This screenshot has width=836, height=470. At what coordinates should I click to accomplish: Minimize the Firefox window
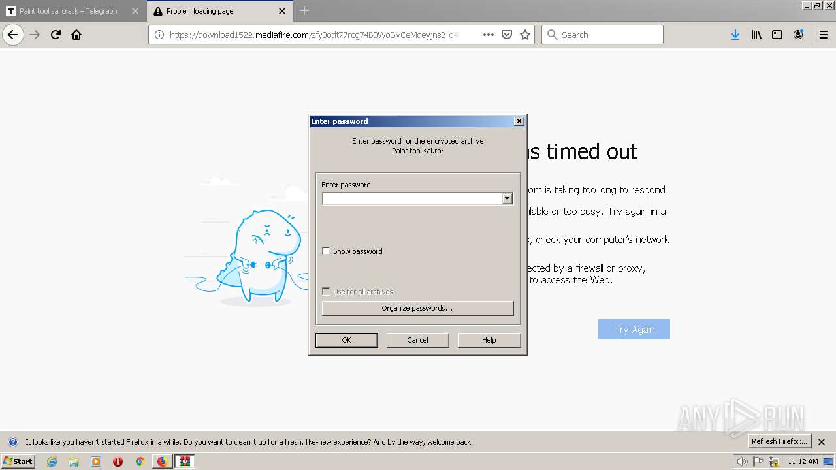(x=806, y=5)
